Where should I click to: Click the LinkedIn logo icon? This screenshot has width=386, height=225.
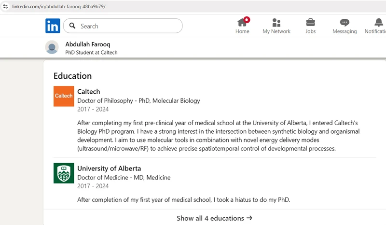tap(53, 26)
